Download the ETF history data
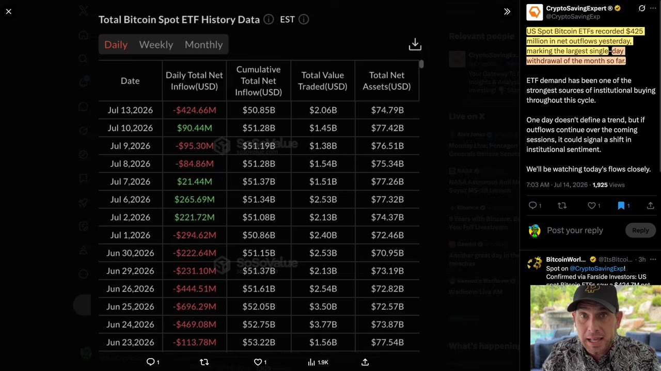The image size is (661, 371). (415, 45)
